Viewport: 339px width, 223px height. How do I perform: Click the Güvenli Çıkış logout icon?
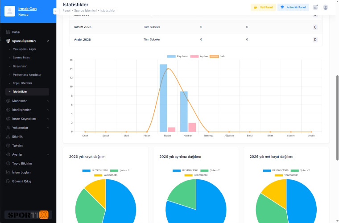click(8, 181)
